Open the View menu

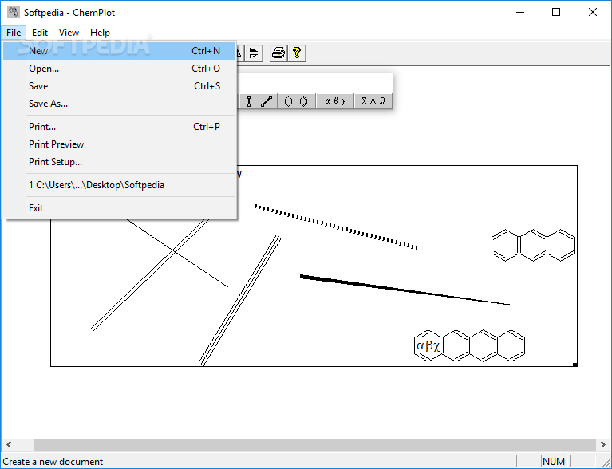pos(69,33)
